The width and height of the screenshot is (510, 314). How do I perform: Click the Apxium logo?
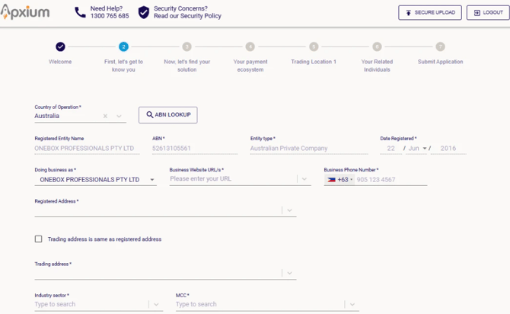coord(24,12)
